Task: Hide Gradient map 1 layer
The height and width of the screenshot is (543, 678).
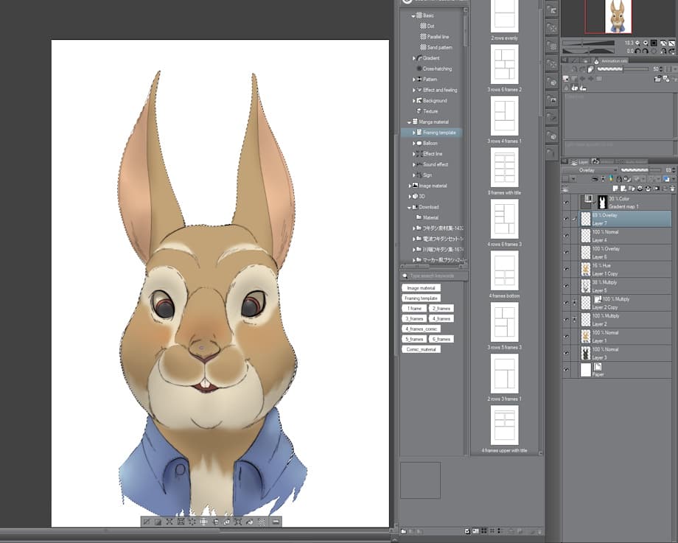Action: pos(566,202)
